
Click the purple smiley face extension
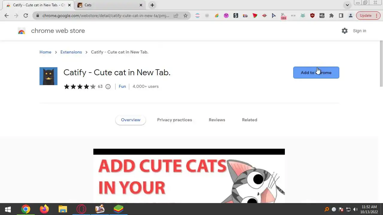click(x=226, y=16)
